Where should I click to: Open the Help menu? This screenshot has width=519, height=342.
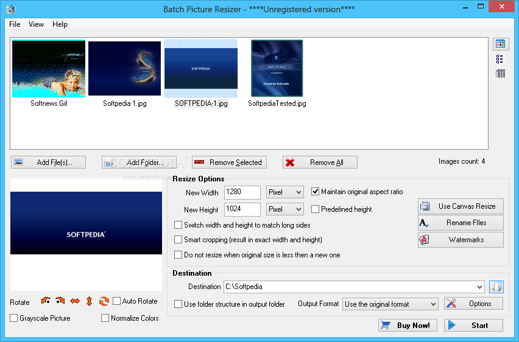click(x=60, y=24)
